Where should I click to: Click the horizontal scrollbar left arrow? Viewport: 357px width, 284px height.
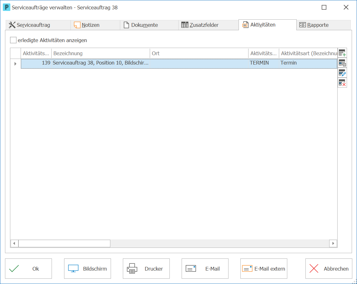(14, 243)
